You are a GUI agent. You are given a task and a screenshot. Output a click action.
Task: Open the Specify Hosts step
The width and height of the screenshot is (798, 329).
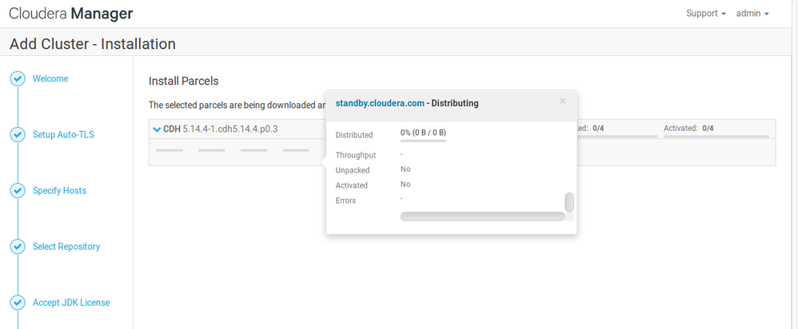coord(59,191)
